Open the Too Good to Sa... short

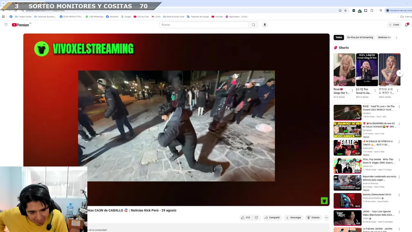[x=367, y=70]
